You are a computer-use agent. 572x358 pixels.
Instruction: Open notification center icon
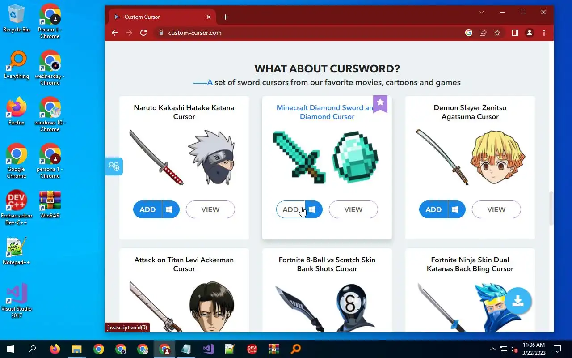[557, 349]
